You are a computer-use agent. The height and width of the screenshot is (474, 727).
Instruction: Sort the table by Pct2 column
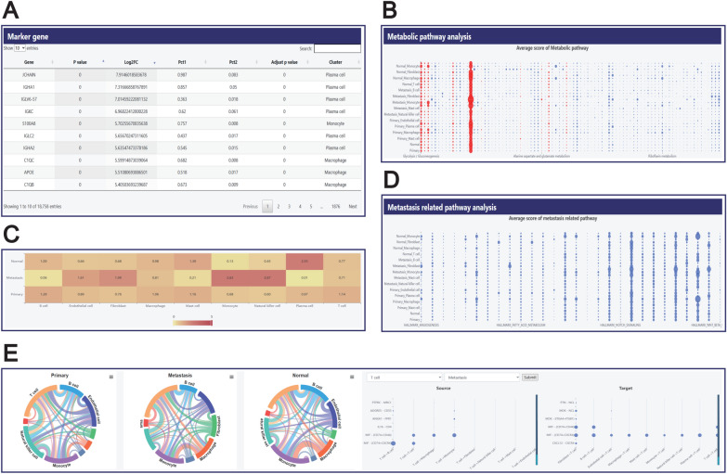pos(233,62)
